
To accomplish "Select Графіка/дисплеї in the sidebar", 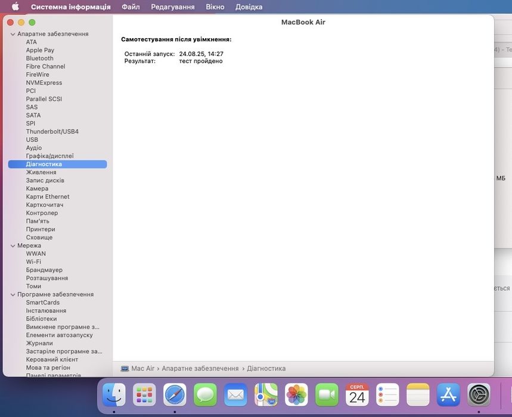I will [50, 156].
